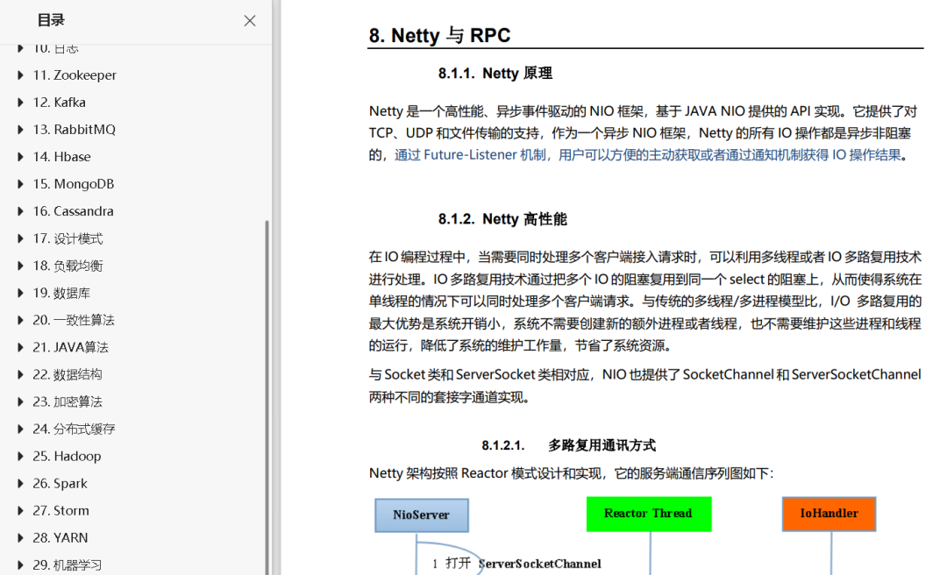Close the 目录 sidebar panel
This screenshot has width=947, height=575.
tap(249, 20)
